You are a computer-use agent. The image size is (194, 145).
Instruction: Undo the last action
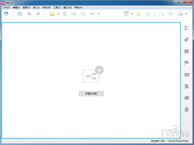[x=29, y=14]
